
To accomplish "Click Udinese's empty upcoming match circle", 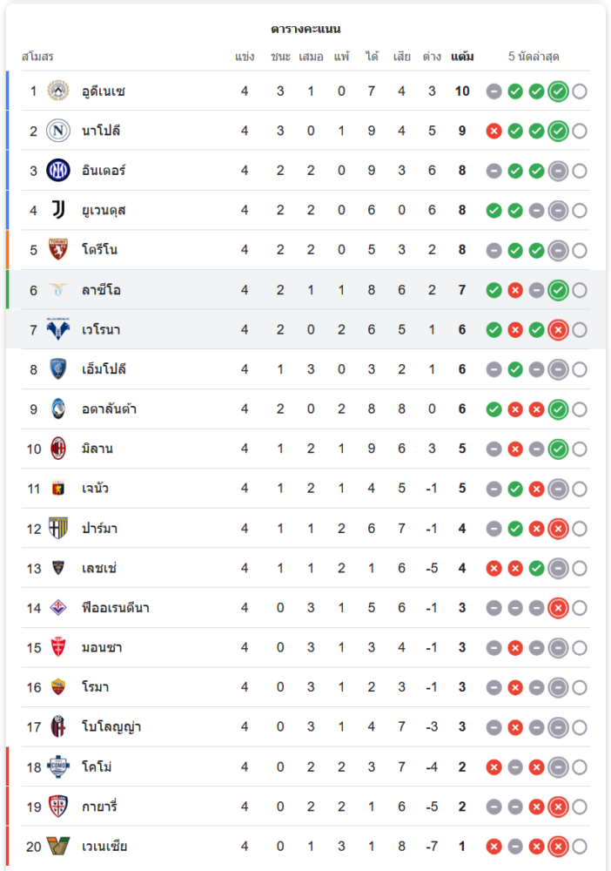I will pyautogui.click(x=580, y=91).
